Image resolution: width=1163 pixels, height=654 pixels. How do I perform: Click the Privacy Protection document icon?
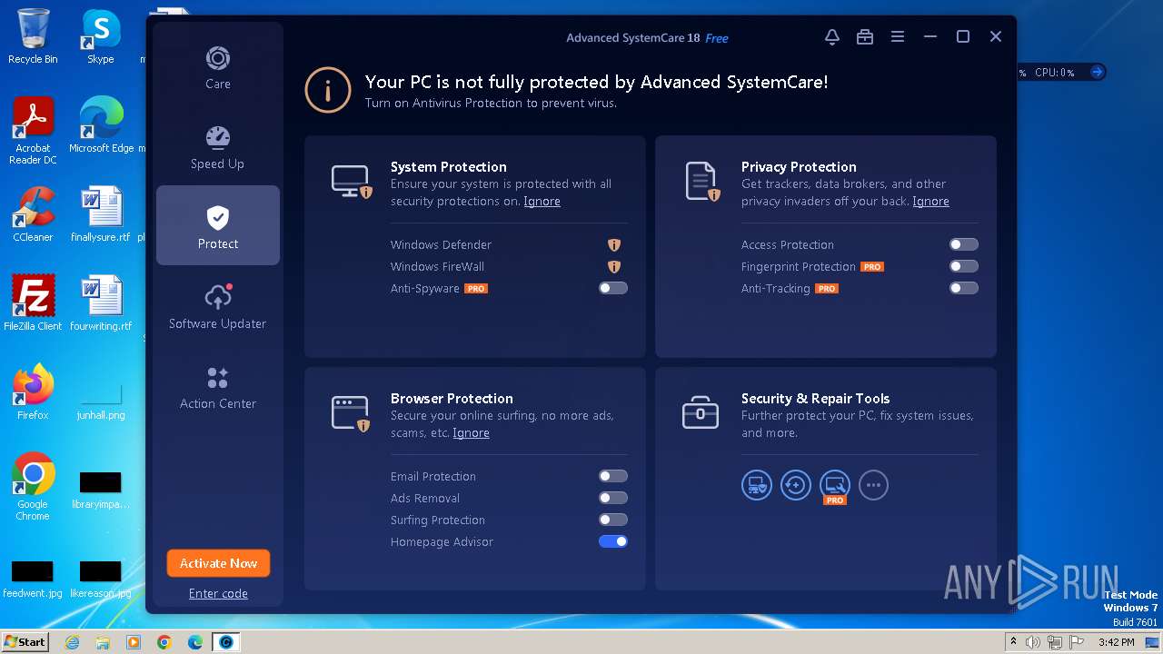coord(701,182)
